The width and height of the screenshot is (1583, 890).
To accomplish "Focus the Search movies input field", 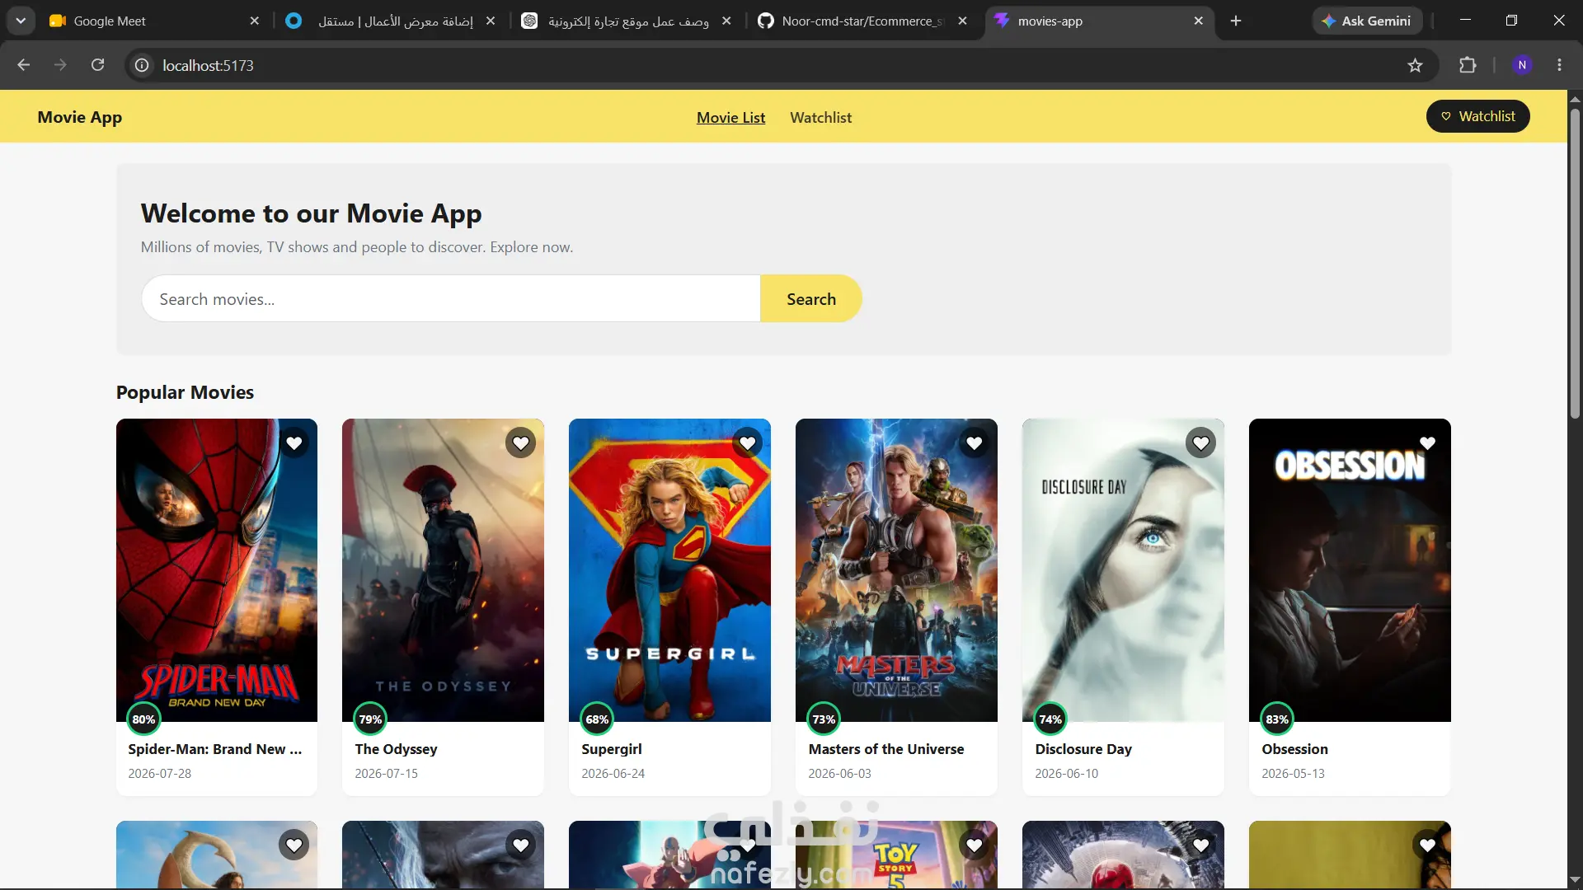I will tap(451, 299).
